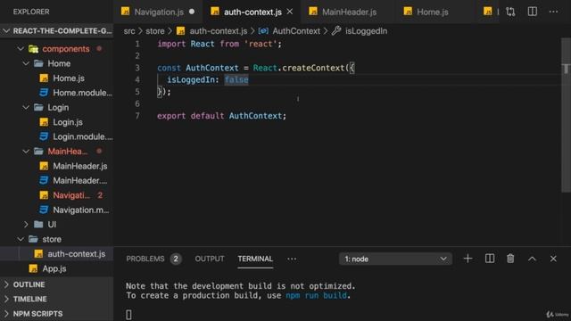Click the Split Editor icon

pyautogui.click(x=533, y=12)
